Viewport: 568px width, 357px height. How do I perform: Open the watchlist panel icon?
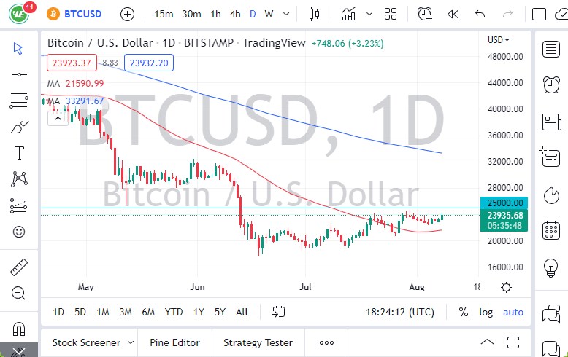pos(551,49)
